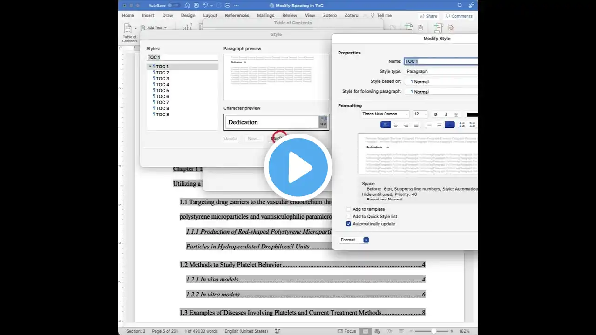
Task: Click the Tell me lightbulb search
Action: click(x=381, y=15)
